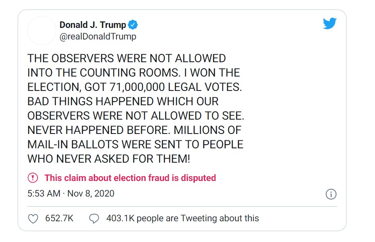Image resolution: width=375 pixels, height=242 pixels.
Task: Click the Nov 8, 2020 date
Action: [91, 194]
